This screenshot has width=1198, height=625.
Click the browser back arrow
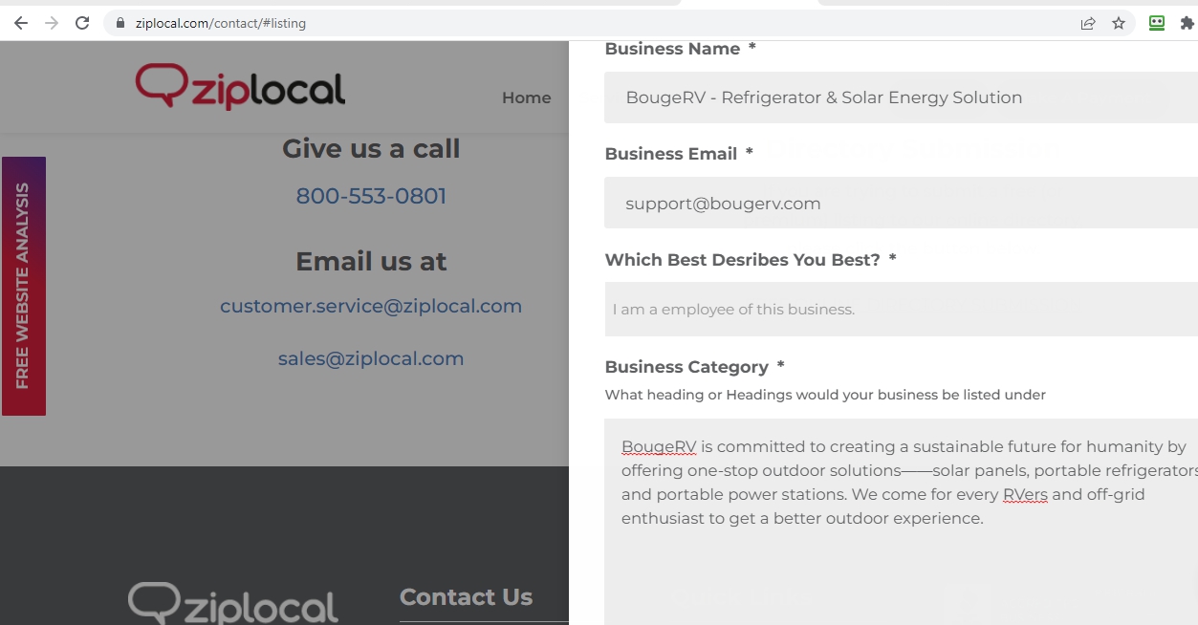pyautogui.click(x=21, y=23)
